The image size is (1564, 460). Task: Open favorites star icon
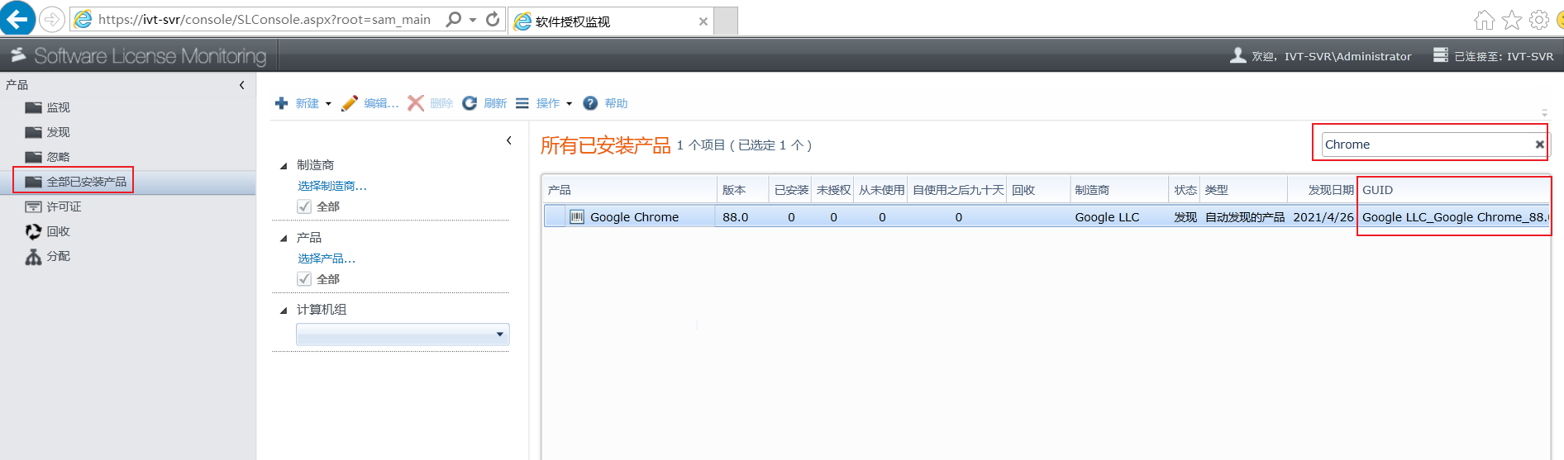[x=1512, y=20]
